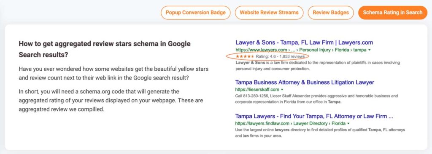Select the Review Badges tab

pos(331,13)
